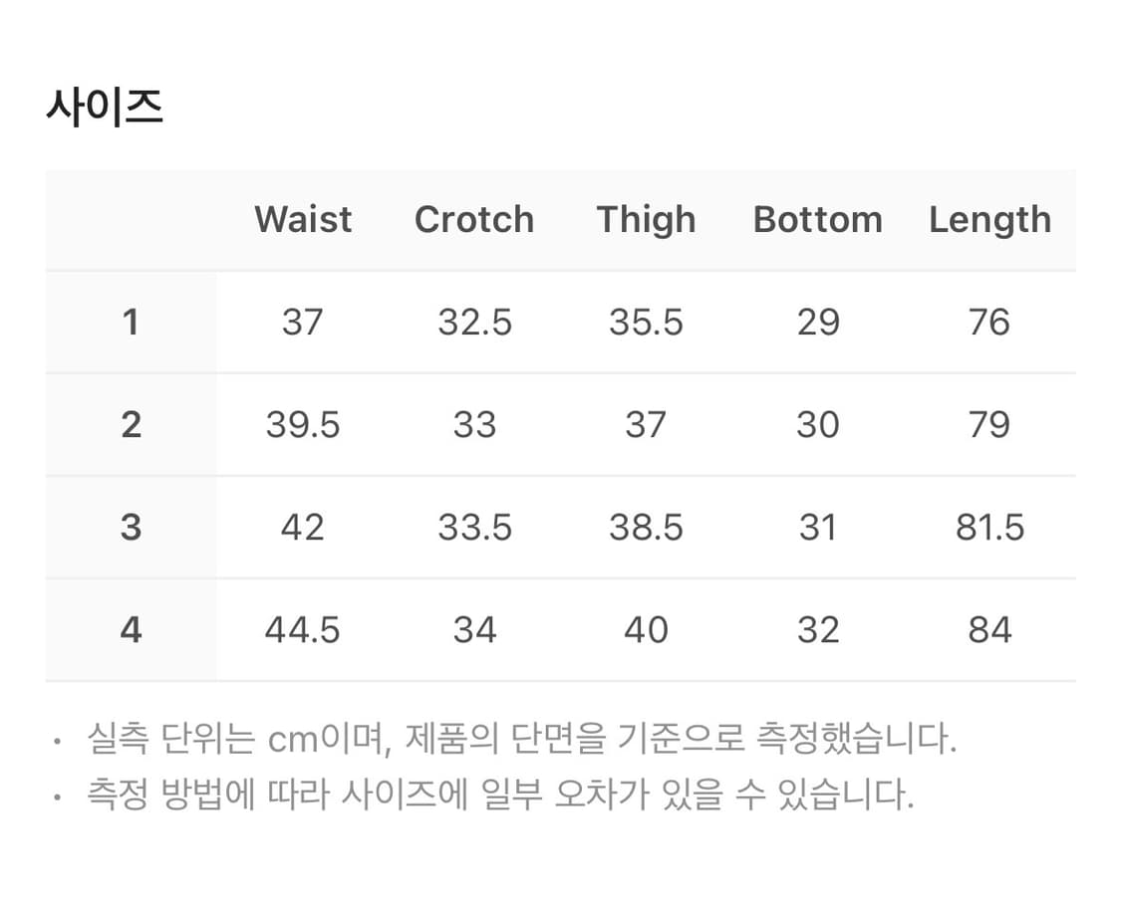1121x902 pixels.
Task: Select the Crotch column header
Action: 474,219
